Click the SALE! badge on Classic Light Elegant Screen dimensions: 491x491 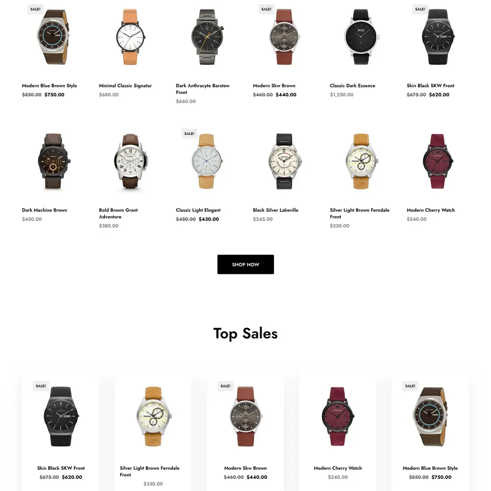[189, 134]
